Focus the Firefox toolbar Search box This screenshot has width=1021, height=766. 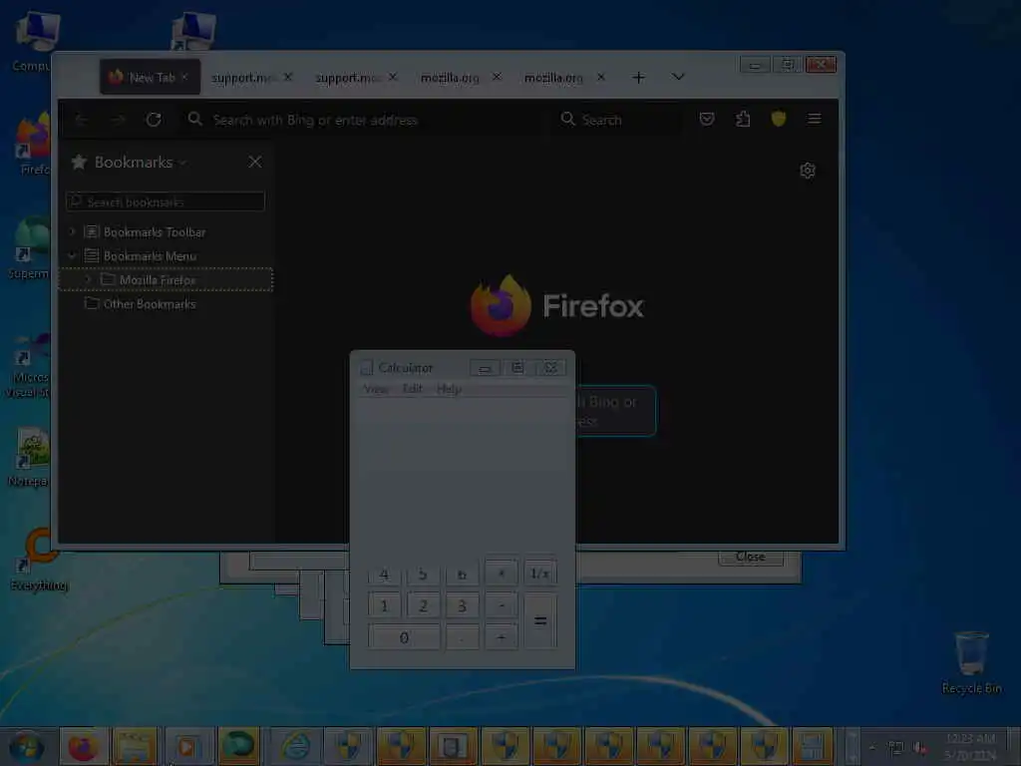point(617,120)
